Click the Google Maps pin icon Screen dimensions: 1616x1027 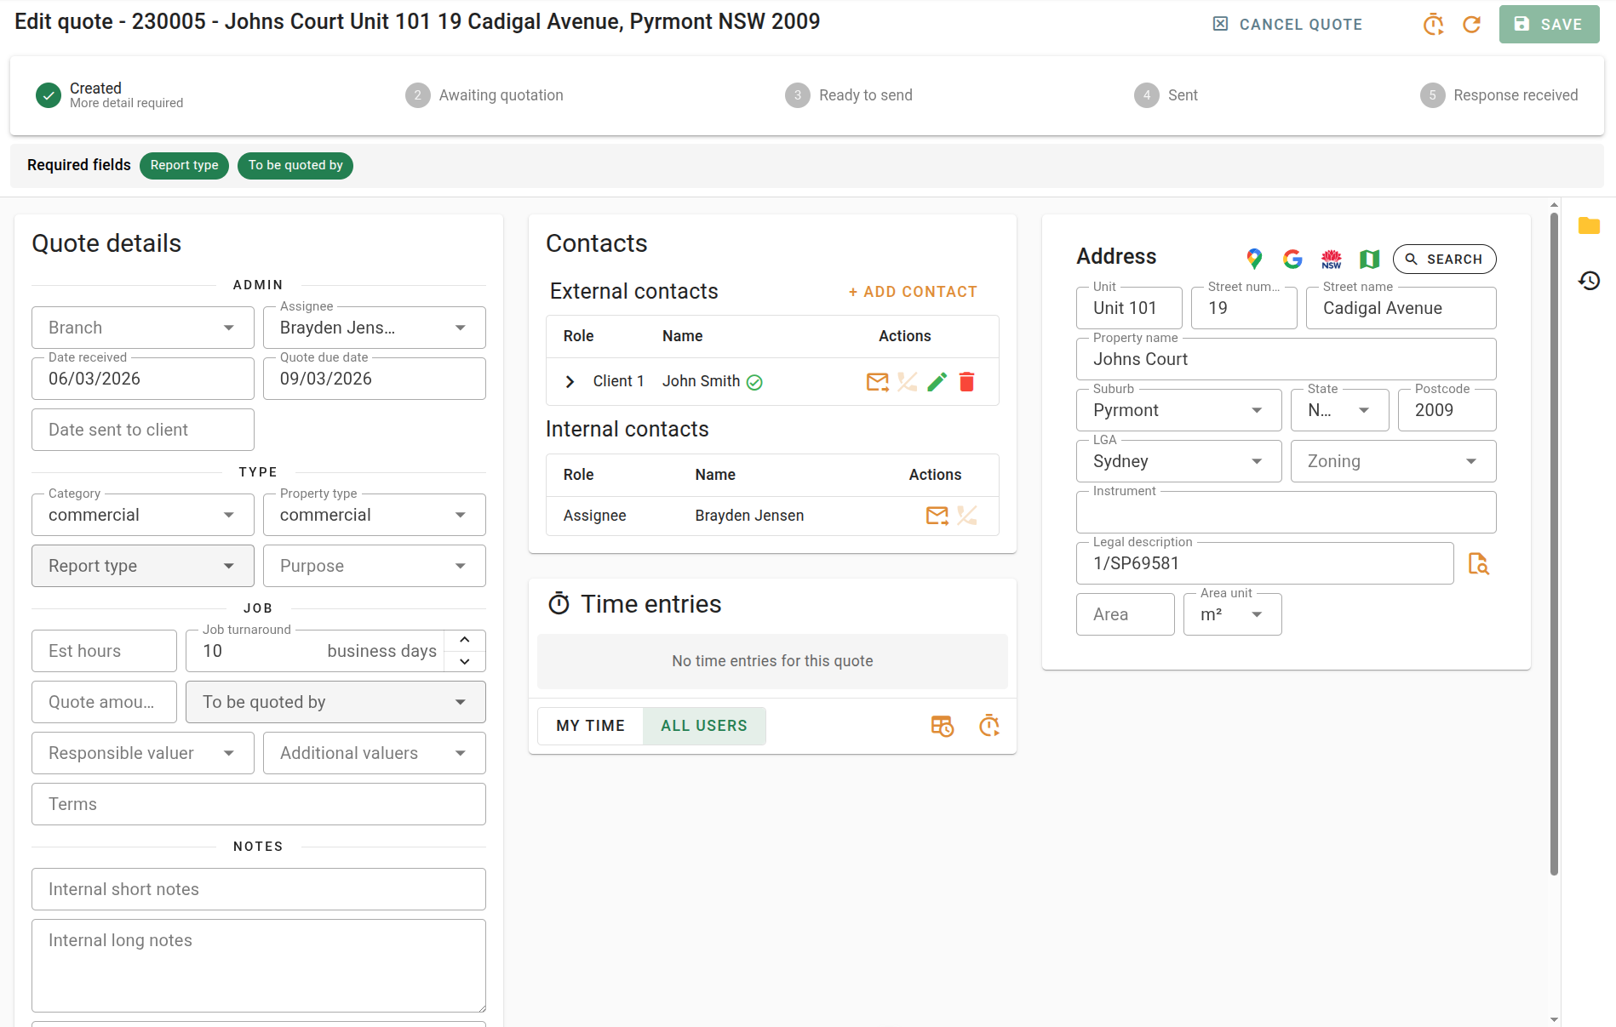1254,259
